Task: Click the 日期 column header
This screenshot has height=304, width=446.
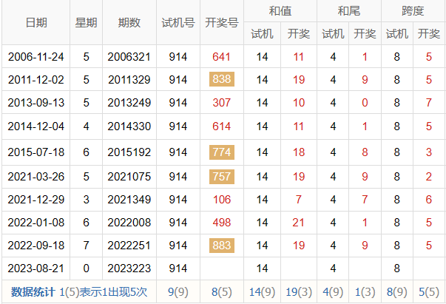Action: click(36, 23)
